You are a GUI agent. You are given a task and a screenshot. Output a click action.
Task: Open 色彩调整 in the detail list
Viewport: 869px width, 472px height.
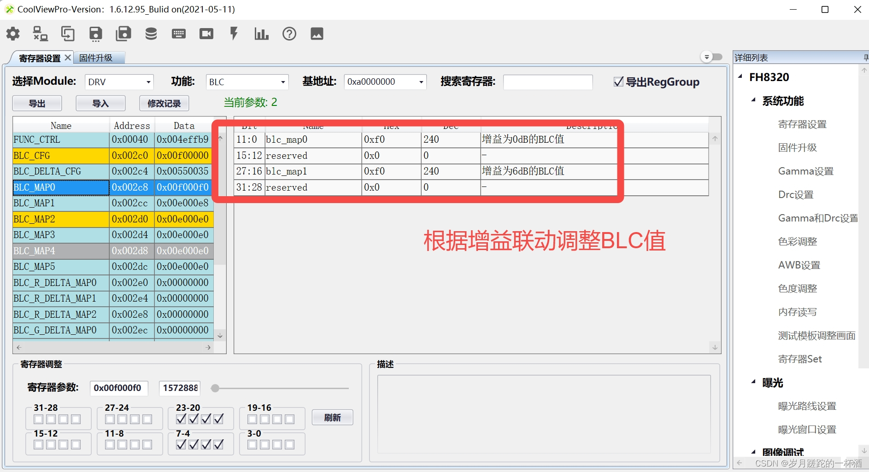798,242
